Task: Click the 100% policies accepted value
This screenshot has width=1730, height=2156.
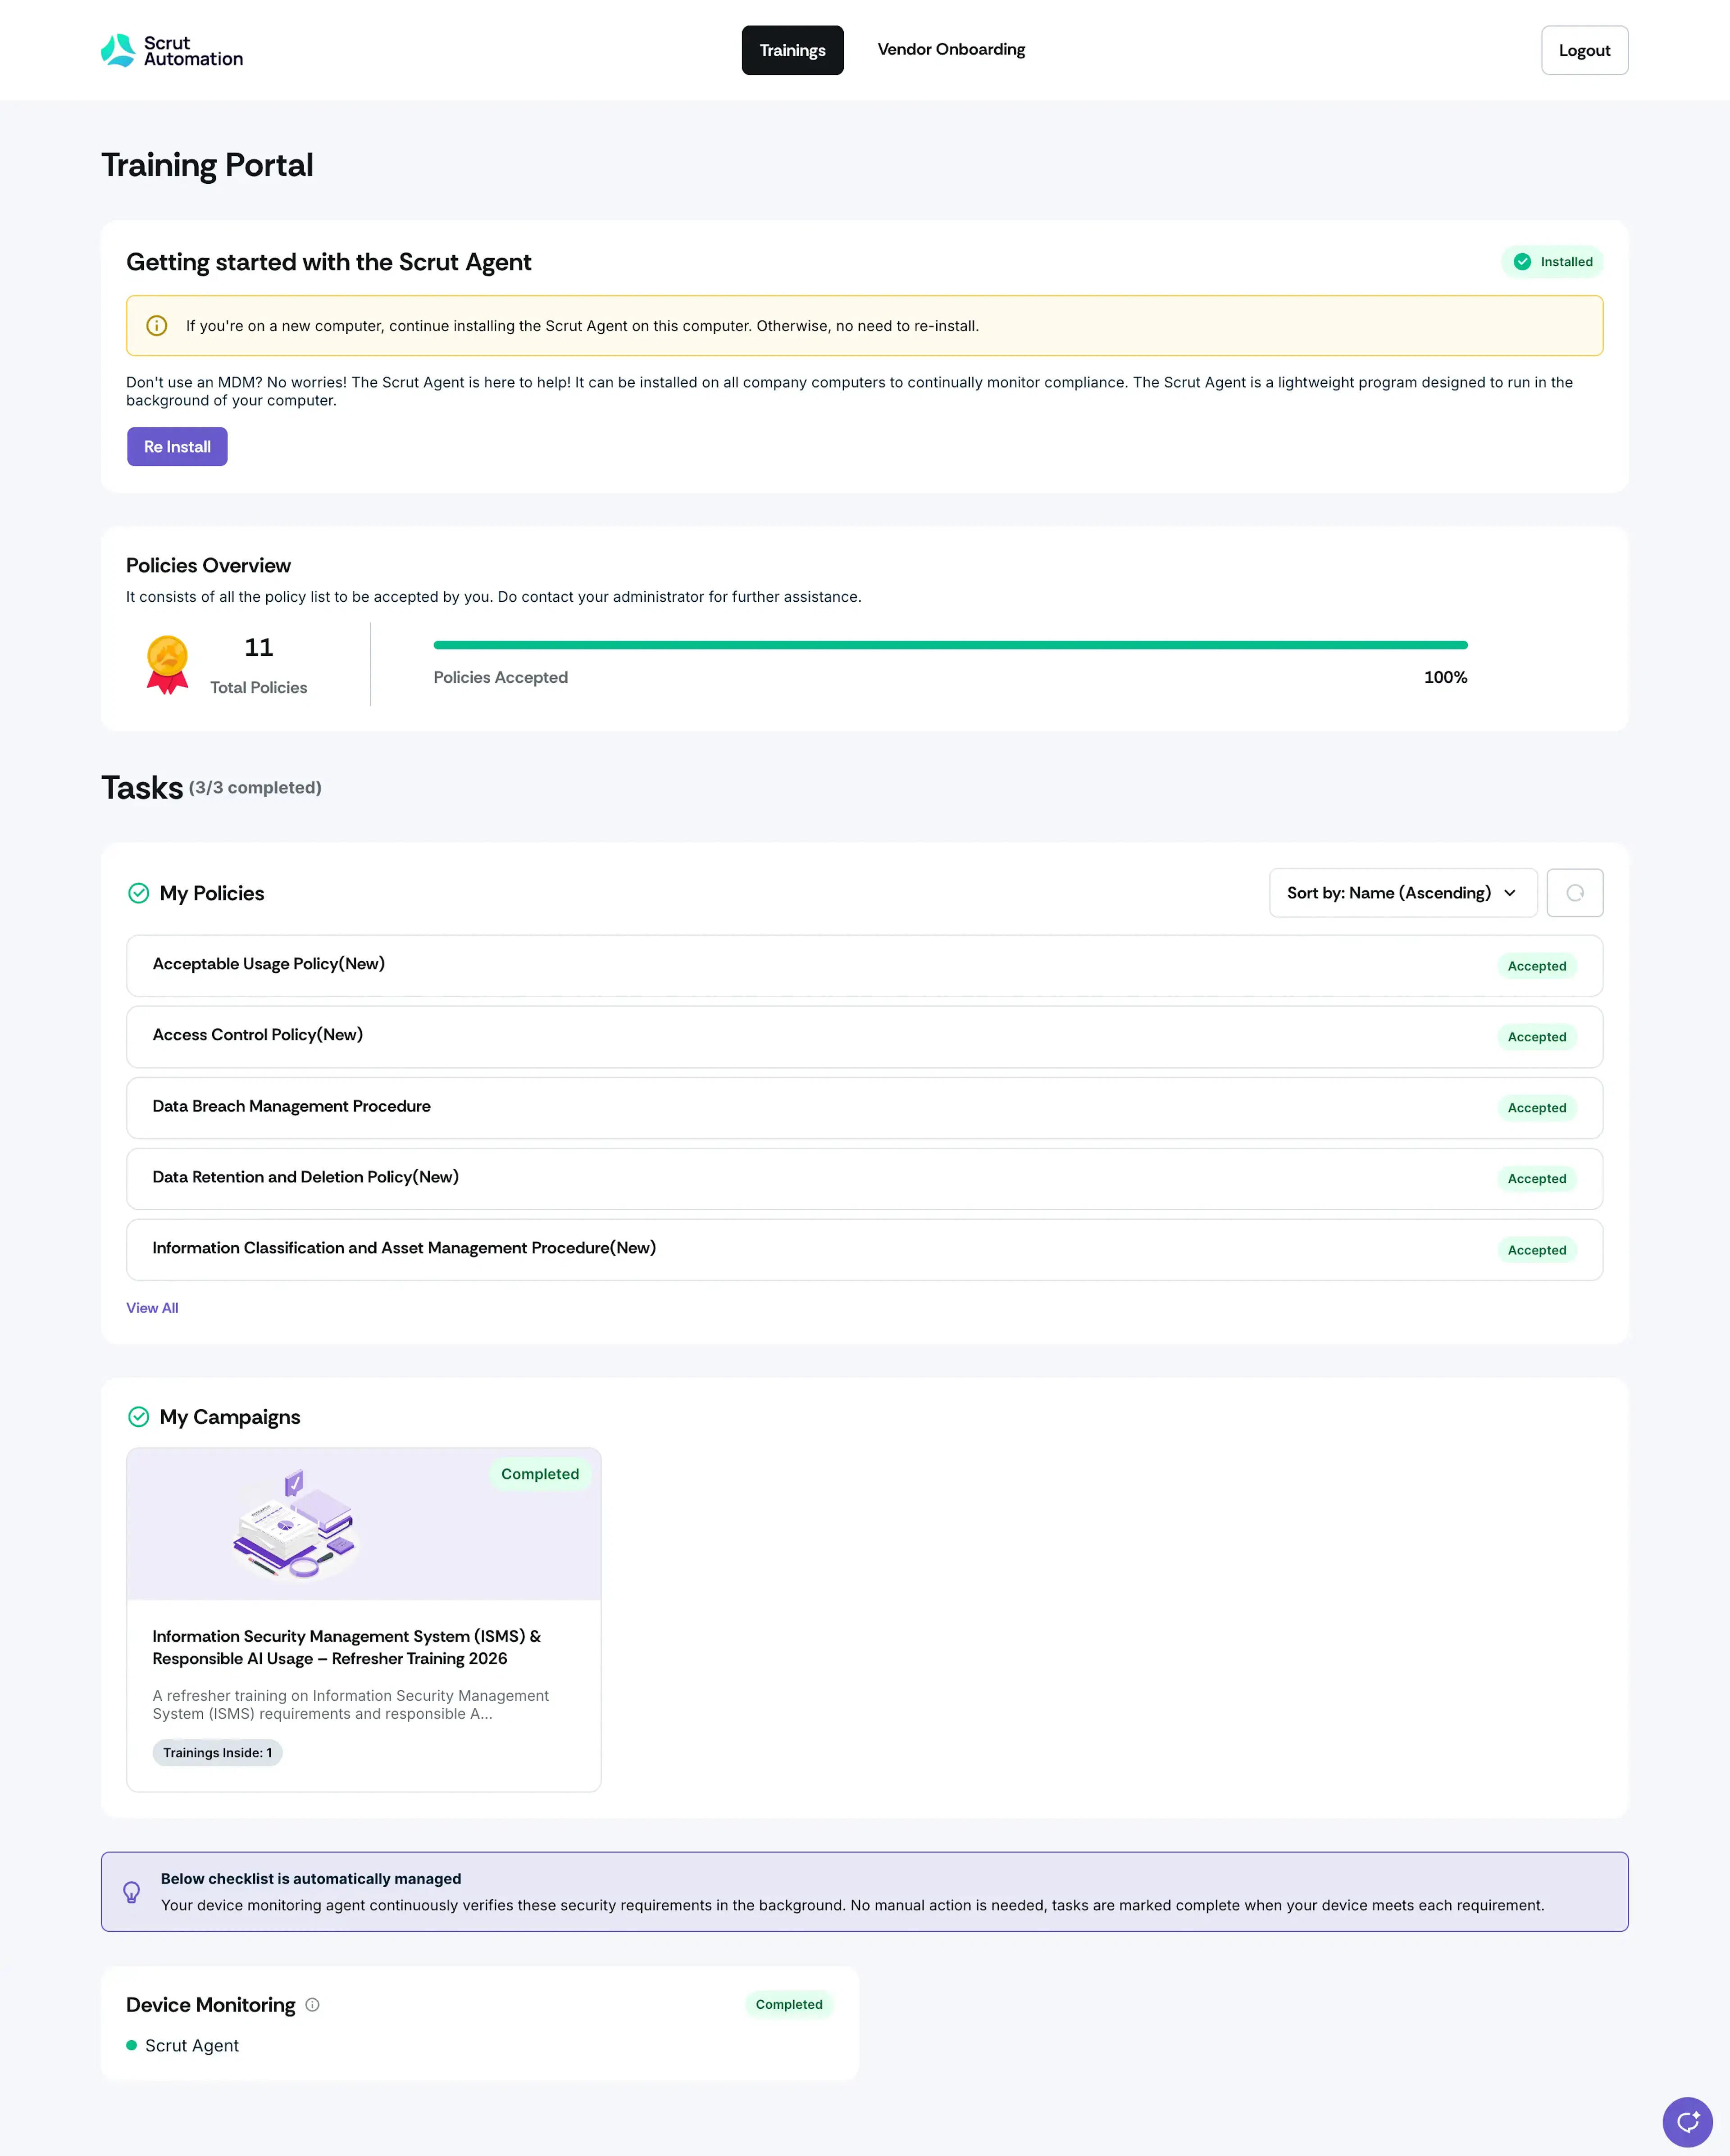Action: [1445, 678]
